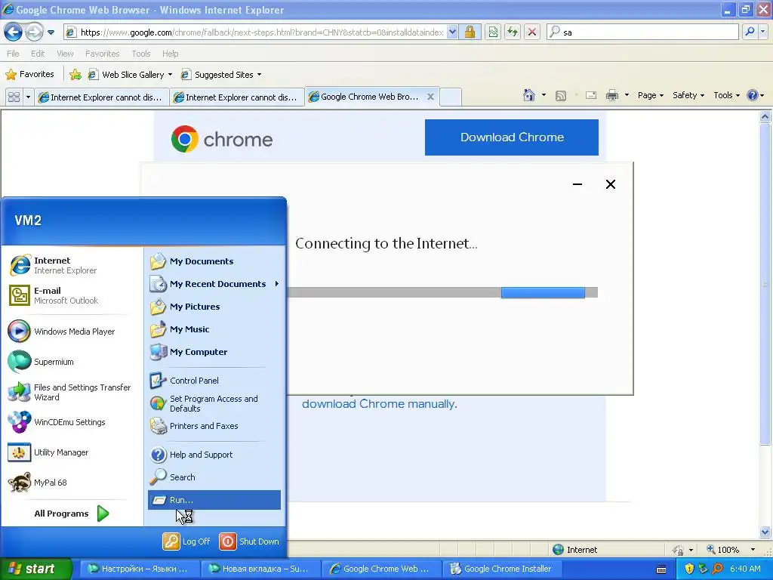Close the Google Chrome Web Browser tab
This screenshot has height=580, width=773.
click(430, 97)
